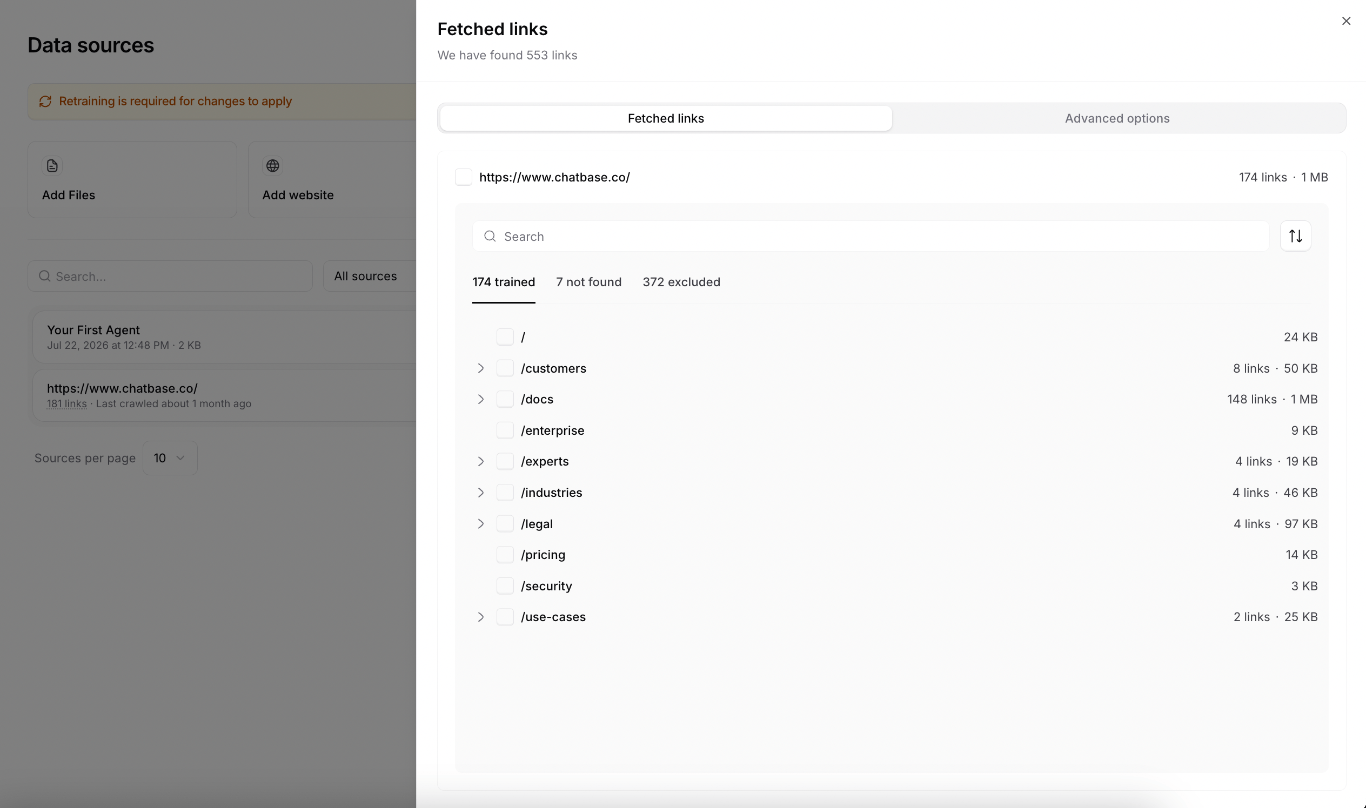This screenshot has height=808, width=1366.
Task: Click the sort order arrows icon
Action: tap(1295, 236)
